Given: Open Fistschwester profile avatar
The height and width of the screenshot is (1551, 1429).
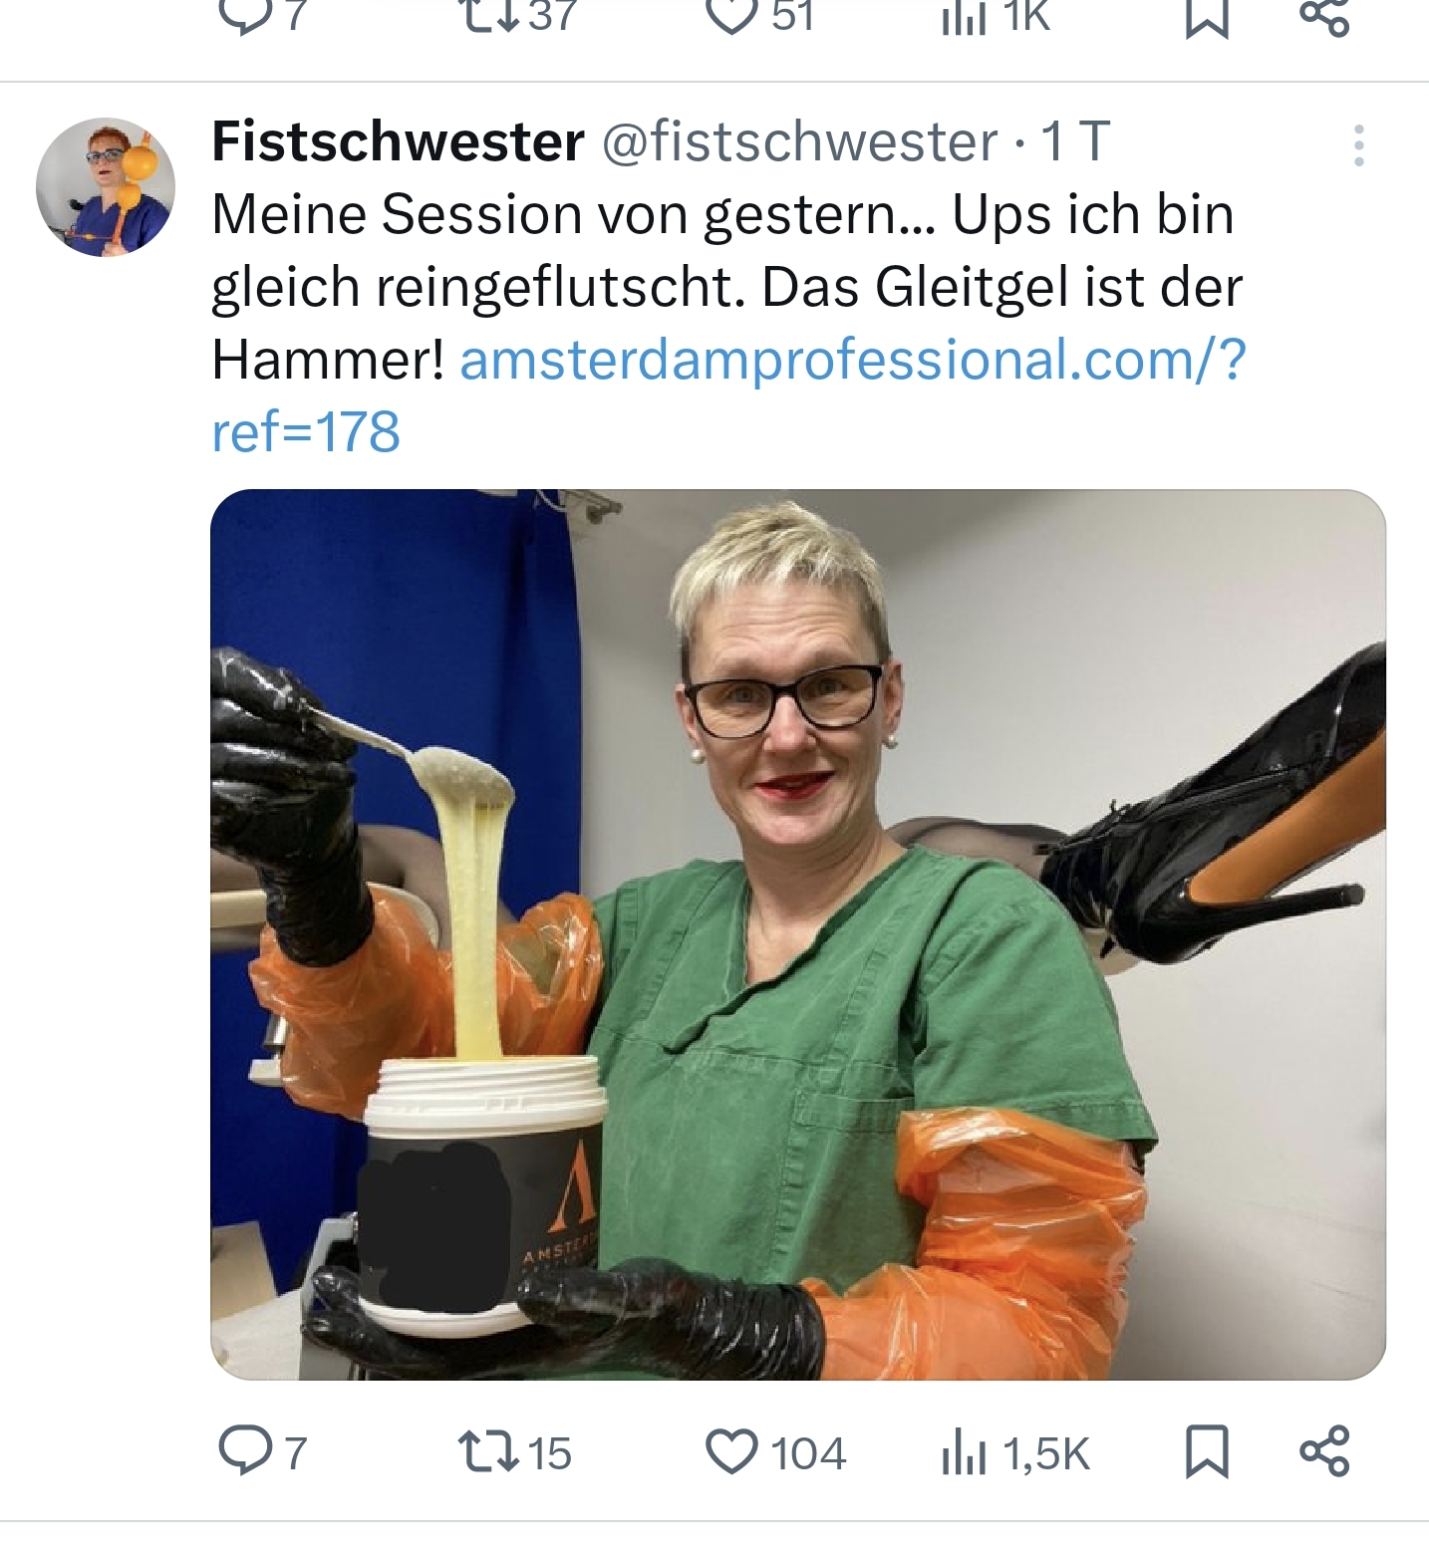Looking at the screenshot, I should point(106,187).
